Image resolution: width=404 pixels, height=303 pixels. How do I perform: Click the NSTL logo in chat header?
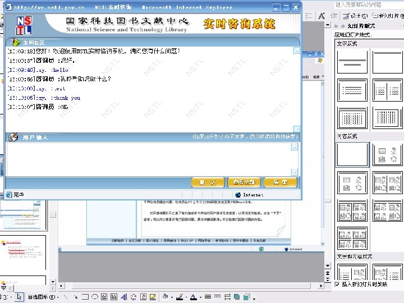pos(24,25)
